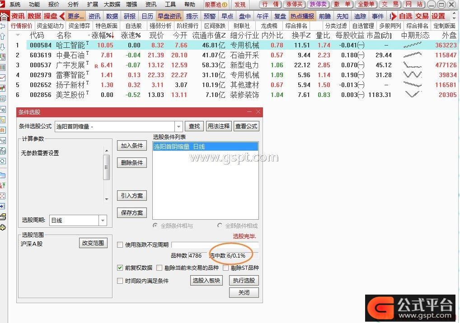Open the 系统 menu
Image resolution: width=460 pixels, height=323 pixels.
coord(15,5)
